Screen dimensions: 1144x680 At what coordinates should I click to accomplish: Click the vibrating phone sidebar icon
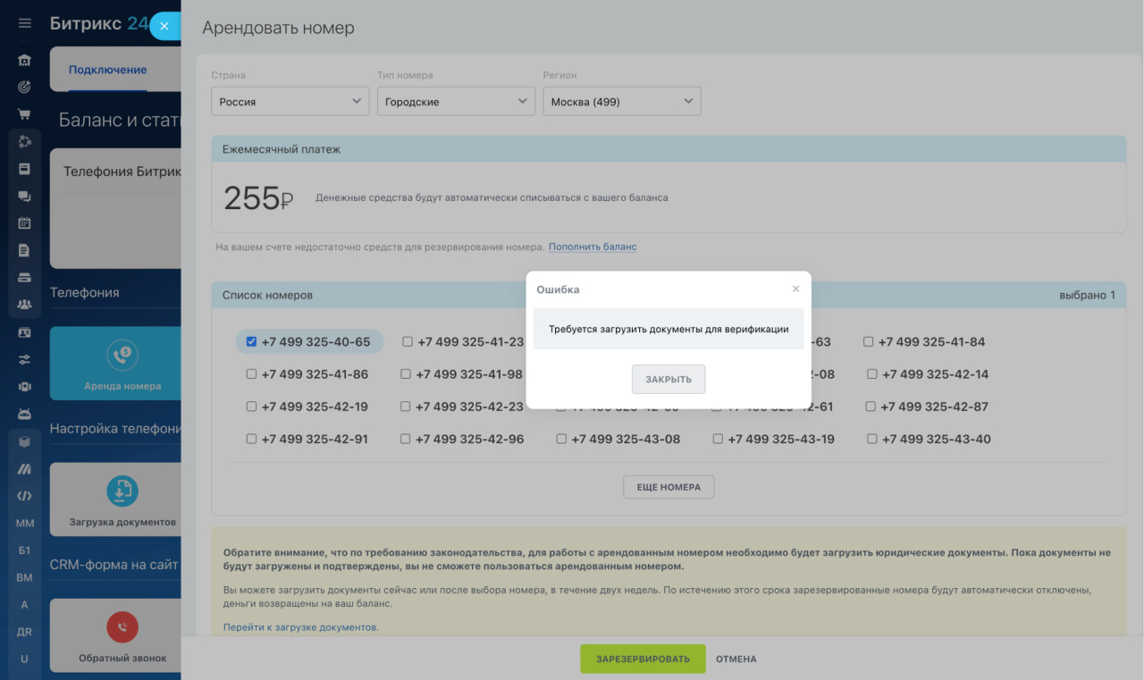click(x=24, y=386)
